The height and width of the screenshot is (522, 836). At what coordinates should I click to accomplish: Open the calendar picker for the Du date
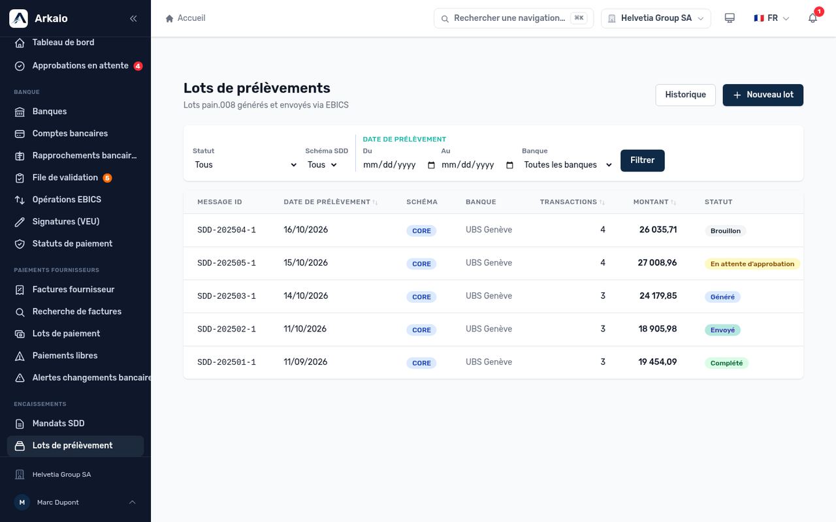(x=431, y=165)
